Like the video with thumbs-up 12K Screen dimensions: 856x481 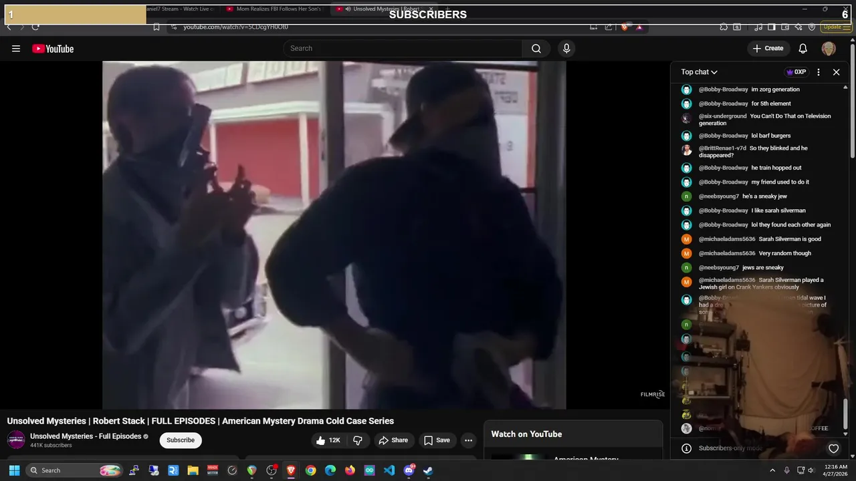(x=328, y=440)
